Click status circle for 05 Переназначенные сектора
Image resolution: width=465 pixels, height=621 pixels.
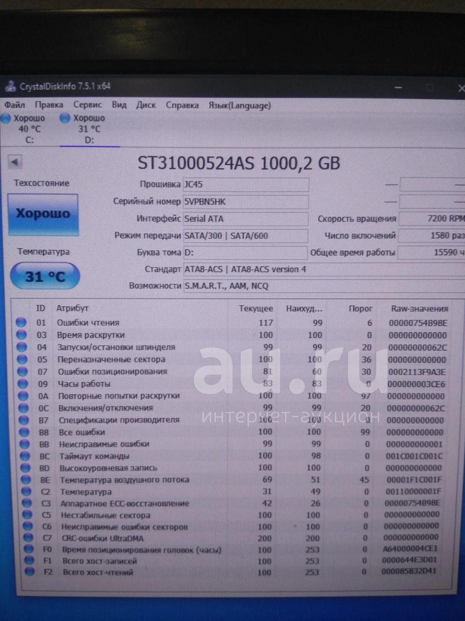point(22,359)
